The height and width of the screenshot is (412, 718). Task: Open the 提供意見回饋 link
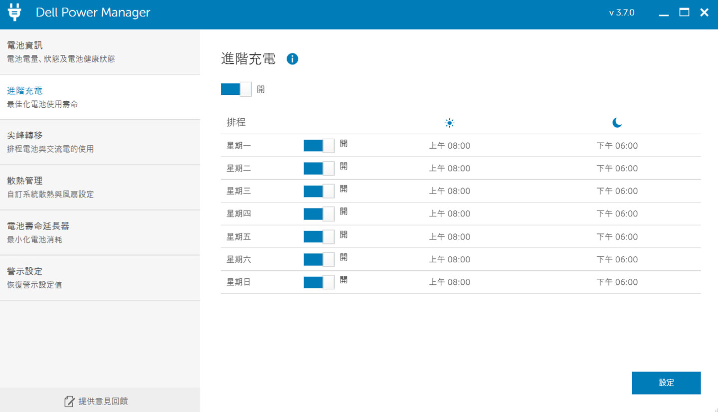(x=95, y=401)
